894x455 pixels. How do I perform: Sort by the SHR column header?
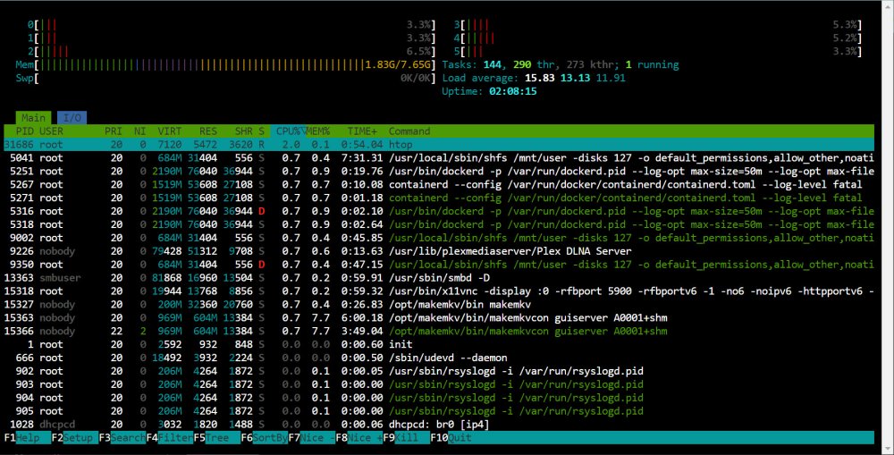coord(243,131)
